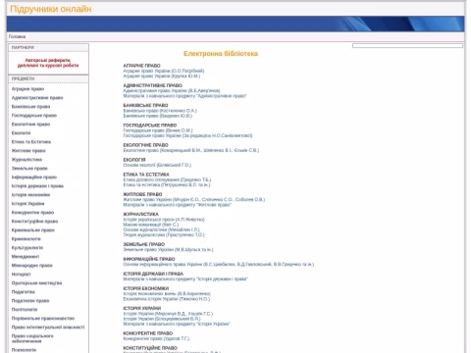The image size is (471, 353).
Task: Open Житлове право in the sidebar
Action: [x=28, y=151]
